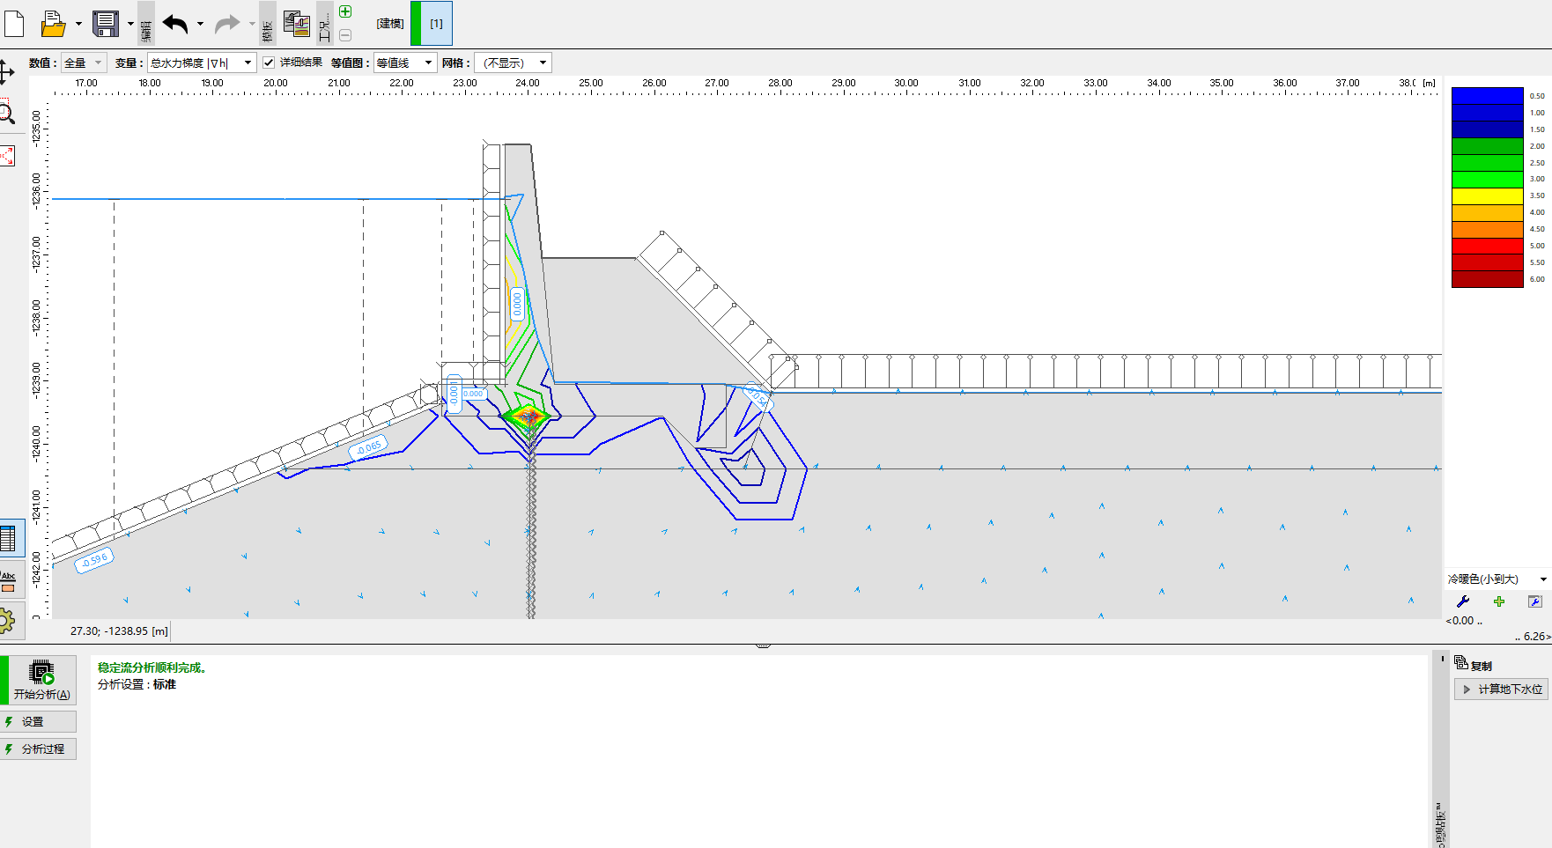Switch to the [建模] modeling stage tab
This screenshot has height=848, width=1552.
[x=390, y=24]
